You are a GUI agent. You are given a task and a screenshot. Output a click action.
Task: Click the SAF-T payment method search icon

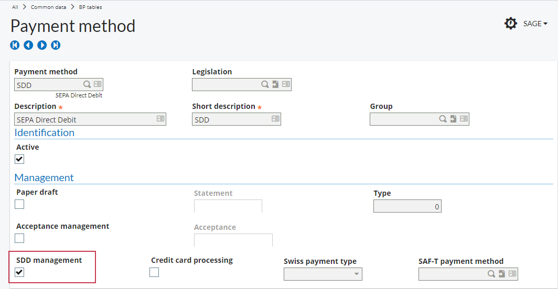pos(491,274)
